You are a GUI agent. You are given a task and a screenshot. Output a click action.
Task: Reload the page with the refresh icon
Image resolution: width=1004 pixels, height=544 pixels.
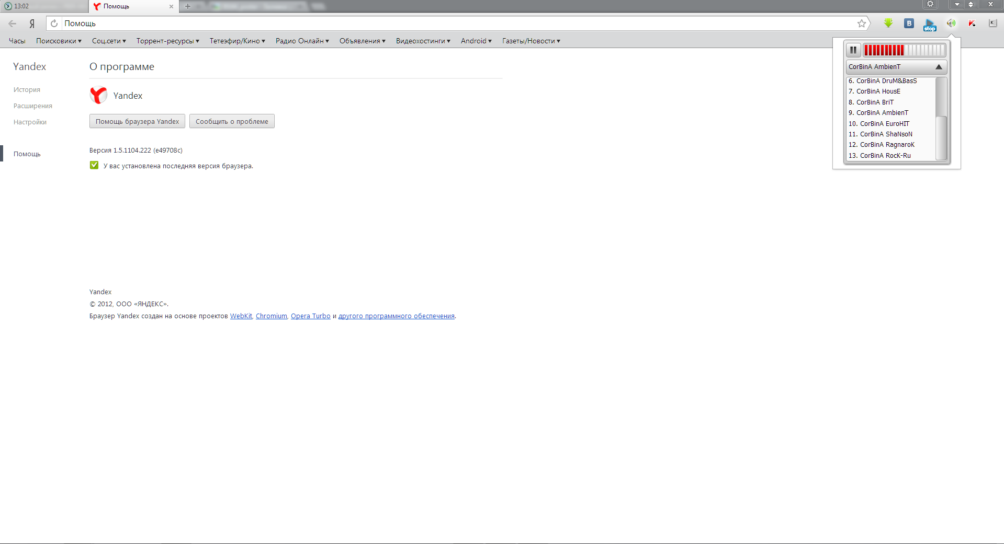tap(54, 24)
